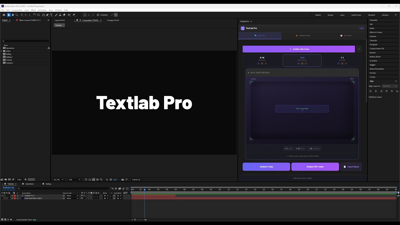Open Styling timeline tab

point(48,184)
